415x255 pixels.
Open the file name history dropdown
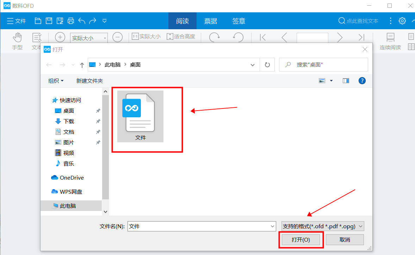[272, 226]
